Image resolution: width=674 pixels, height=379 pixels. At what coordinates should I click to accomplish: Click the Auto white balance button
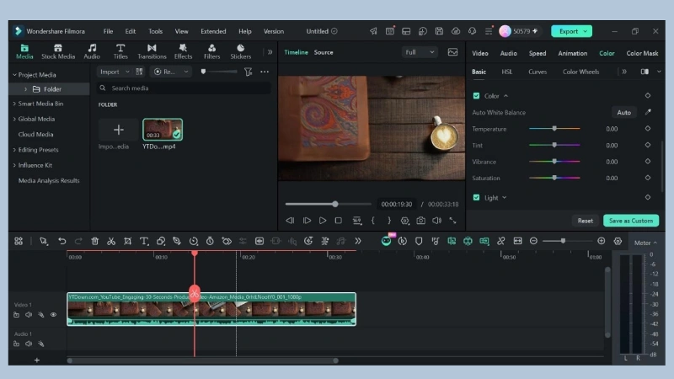(x=623, y=112)
